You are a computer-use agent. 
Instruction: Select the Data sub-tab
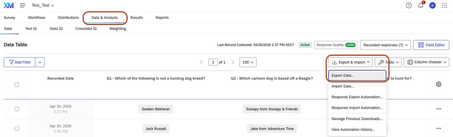pos(8,29)
